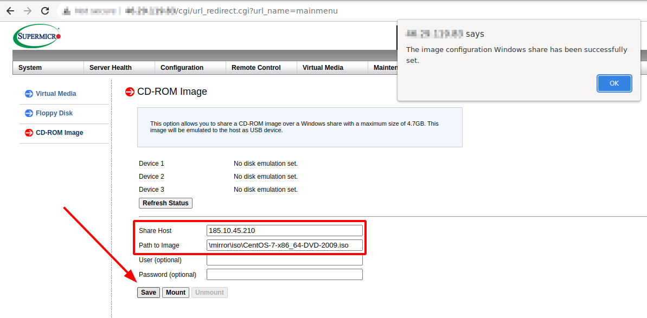Save the image share configuration
Viewport: 647px width, 318px height.
(x=148, y=293)
